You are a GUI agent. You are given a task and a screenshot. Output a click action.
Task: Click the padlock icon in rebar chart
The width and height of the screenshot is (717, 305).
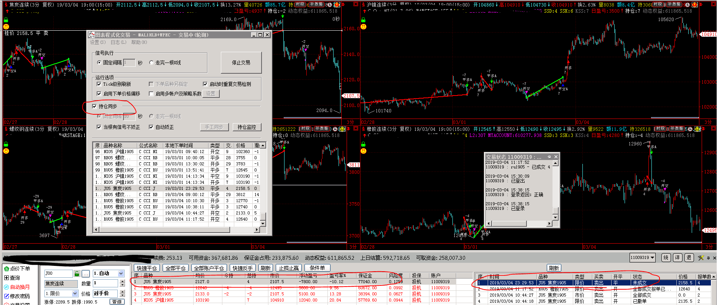[6, 144]
